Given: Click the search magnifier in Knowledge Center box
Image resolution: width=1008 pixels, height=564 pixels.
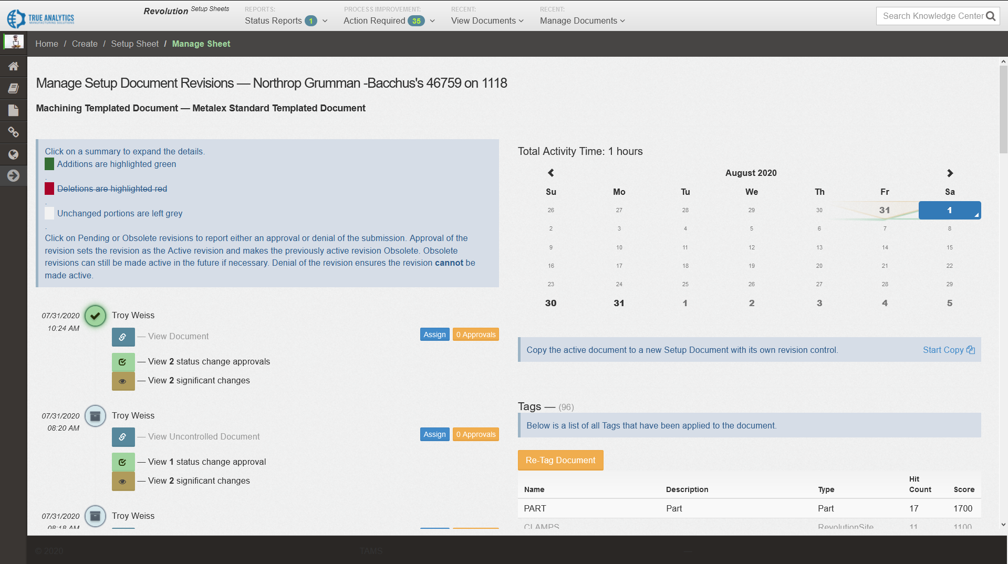Looking at the screenshot, I should pyautogui.click(x=992, y=16).
